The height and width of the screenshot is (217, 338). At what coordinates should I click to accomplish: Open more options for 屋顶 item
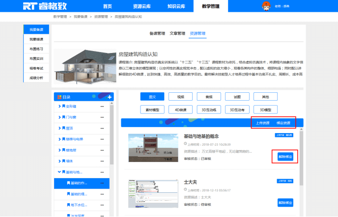[102, 128]
